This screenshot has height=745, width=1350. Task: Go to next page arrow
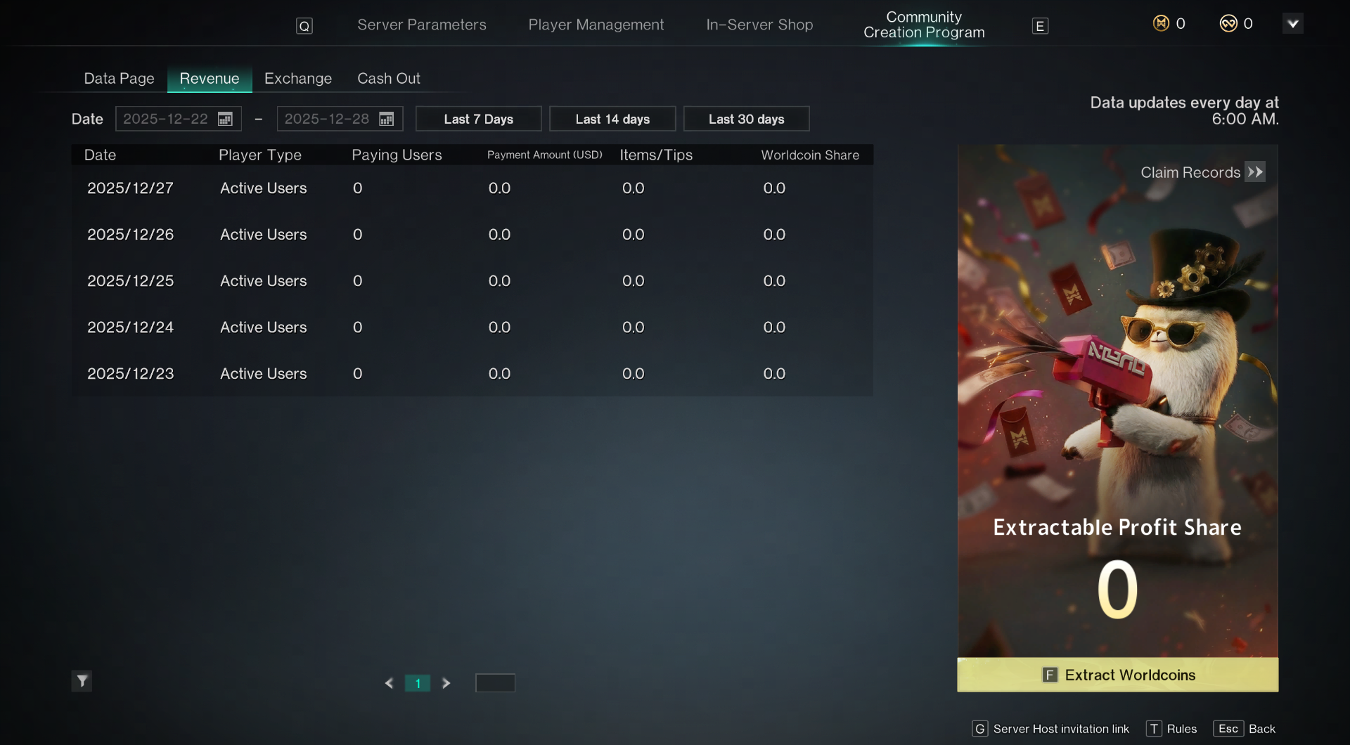pyautogui.click(x=446, y=683)
